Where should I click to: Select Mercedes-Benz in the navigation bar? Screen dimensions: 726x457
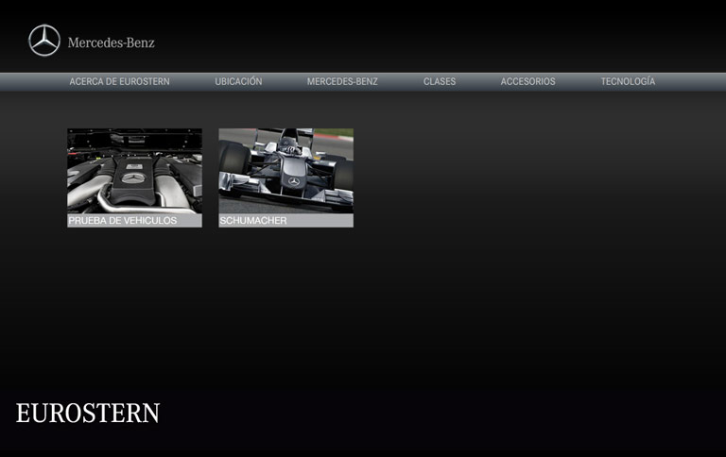point(342,82)
